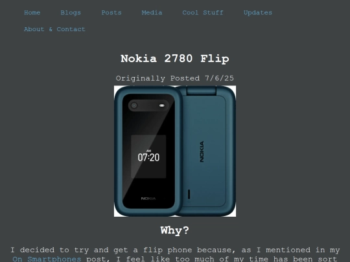Click the vertical NOKIA logo on phone back
350x262 pixels.
click(202, 151)
